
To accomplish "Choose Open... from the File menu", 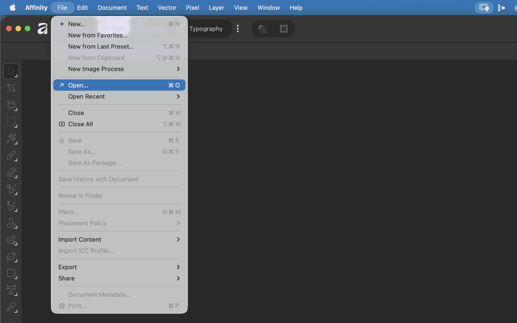I will pyautogui.click(x=119, y=85).
